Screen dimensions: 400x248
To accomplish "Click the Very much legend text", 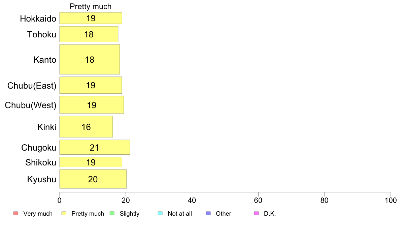I will point(38,214).
